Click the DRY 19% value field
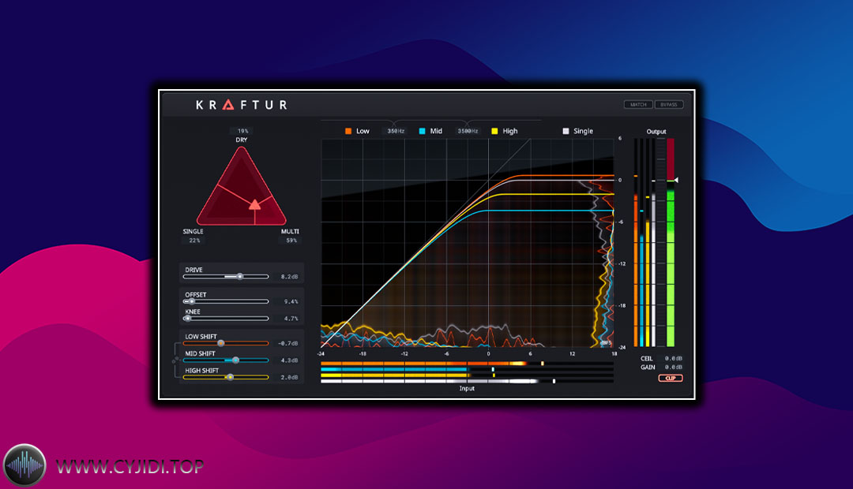 242,131
